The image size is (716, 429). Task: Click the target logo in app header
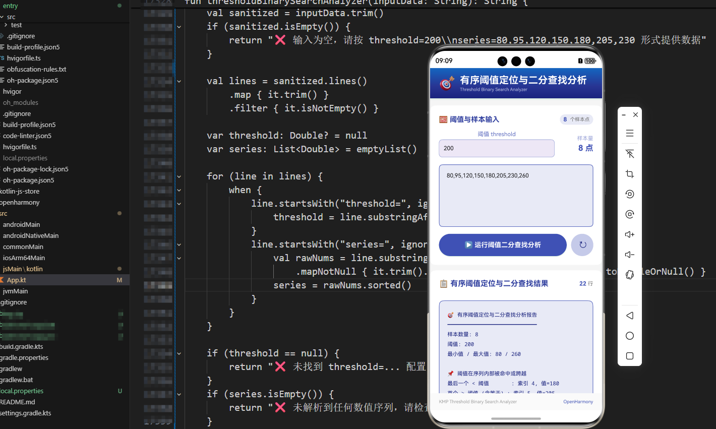pyautogui.click(x=447, y=83)
